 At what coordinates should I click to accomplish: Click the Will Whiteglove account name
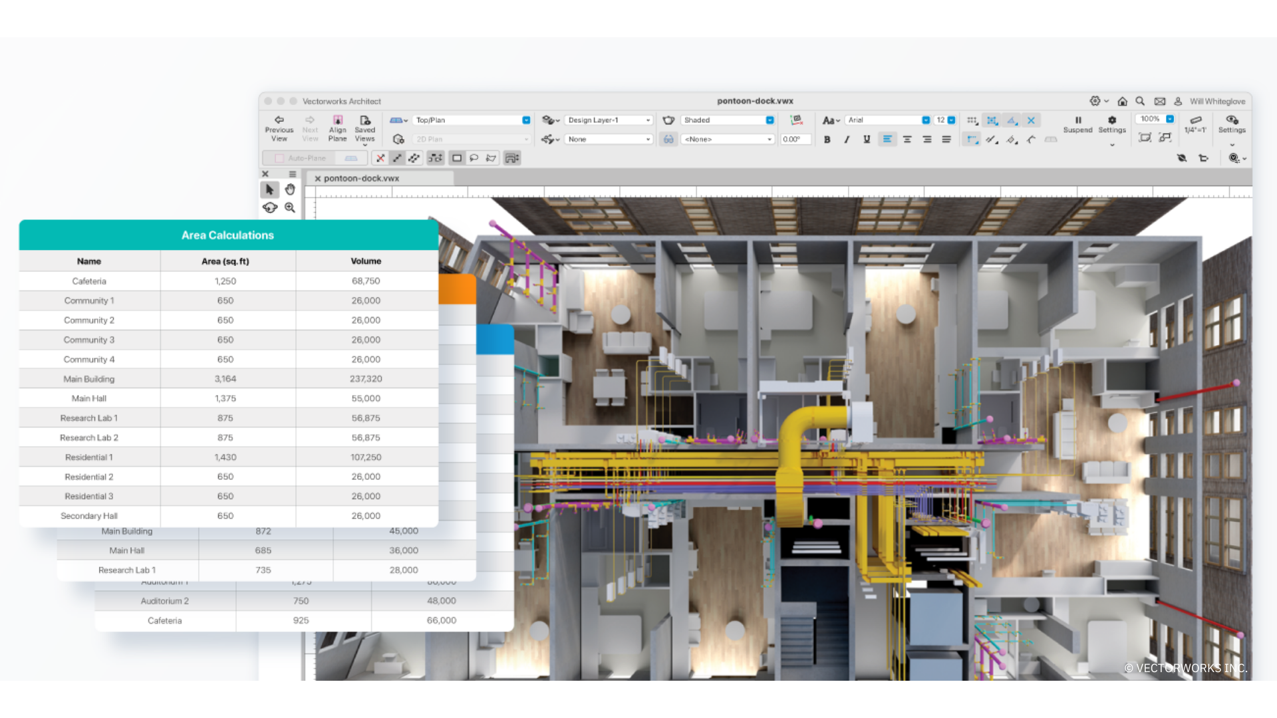click(x=1217, y=102)
